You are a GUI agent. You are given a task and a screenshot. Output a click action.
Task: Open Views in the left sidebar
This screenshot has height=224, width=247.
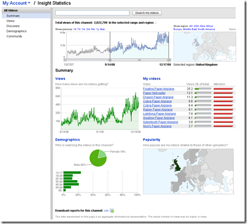[11, 21]
